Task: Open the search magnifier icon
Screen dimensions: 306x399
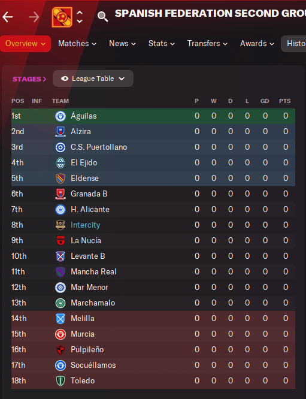Action: [x=103, y=17]
